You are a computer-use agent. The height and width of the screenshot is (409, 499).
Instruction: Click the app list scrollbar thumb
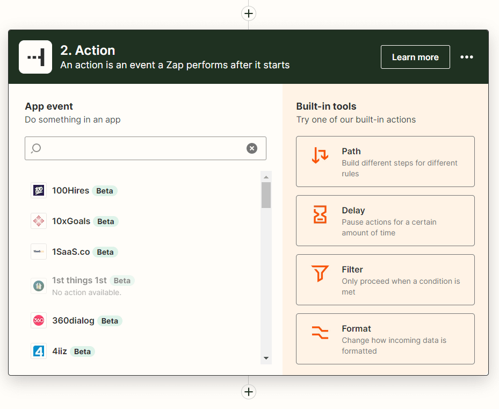click(266, 195)
